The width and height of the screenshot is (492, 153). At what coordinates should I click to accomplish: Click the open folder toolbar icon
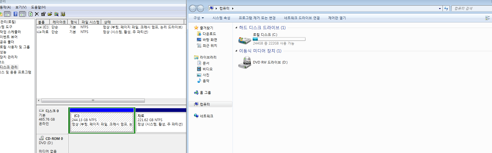(x=50, y=14)
